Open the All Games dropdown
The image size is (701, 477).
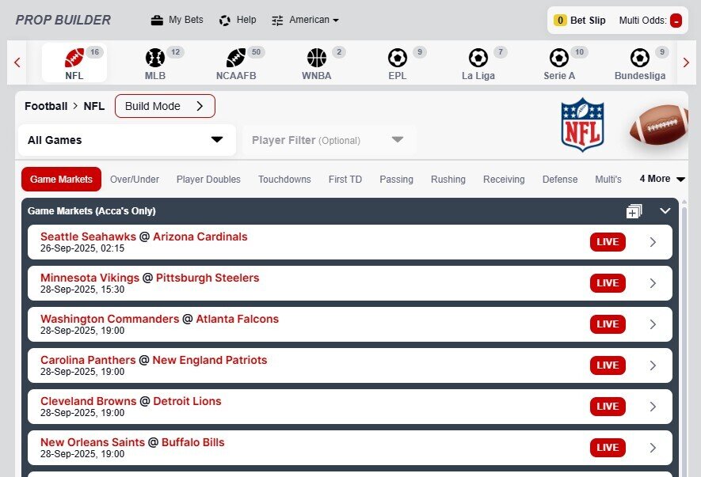[125, 139]
